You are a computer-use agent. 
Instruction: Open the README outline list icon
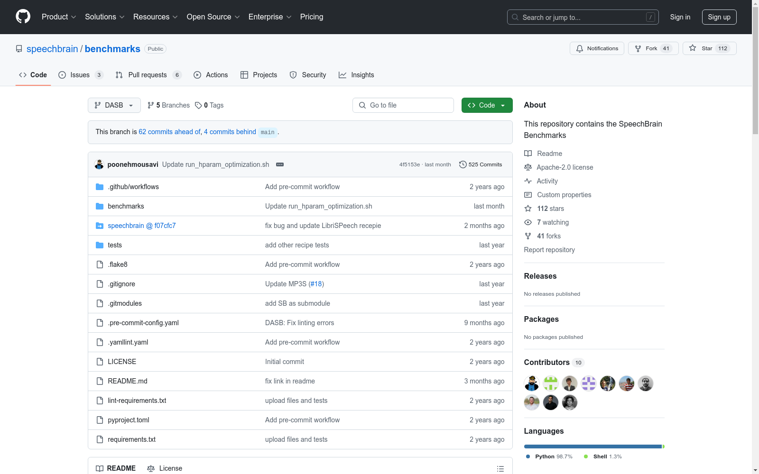(500, 468)
